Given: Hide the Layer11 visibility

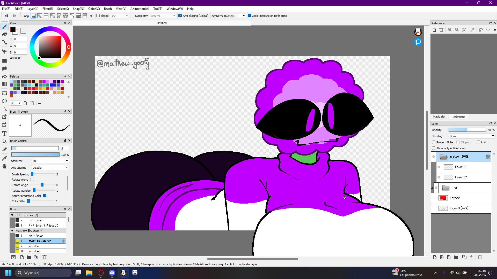Looking at the screenshot, I should 439,167.
